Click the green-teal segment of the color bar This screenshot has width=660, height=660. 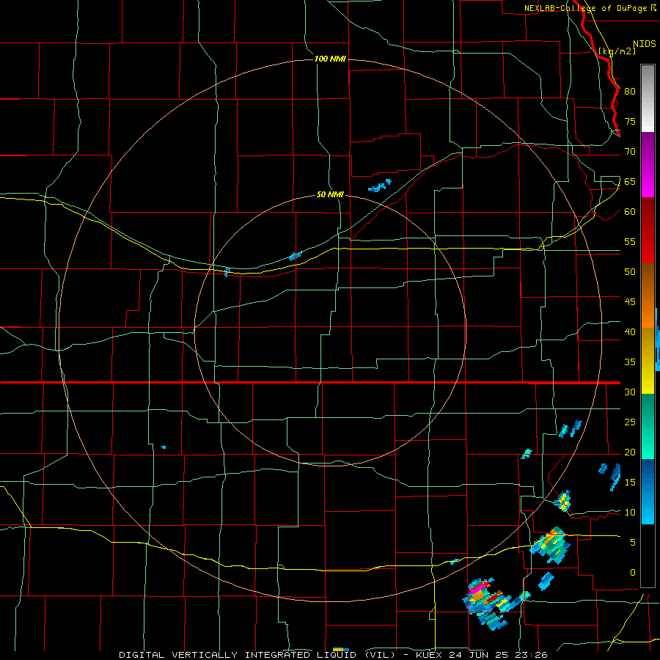click(x=648, y=426)
